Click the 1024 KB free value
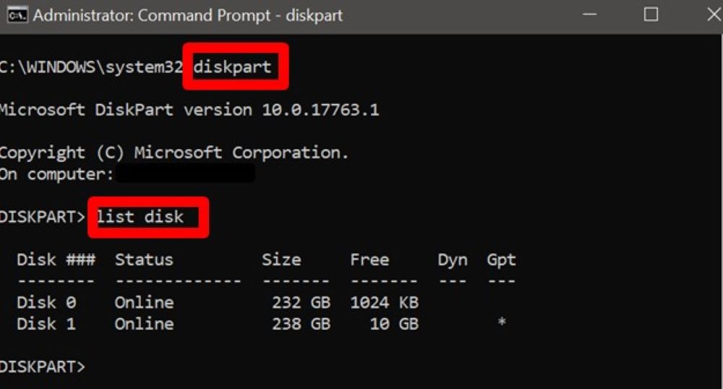 click(384, 302)
